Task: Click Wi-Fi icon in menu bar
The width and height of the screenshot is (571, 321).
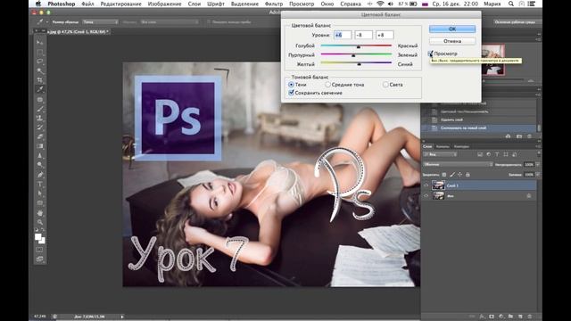Action: click(381, 4)
